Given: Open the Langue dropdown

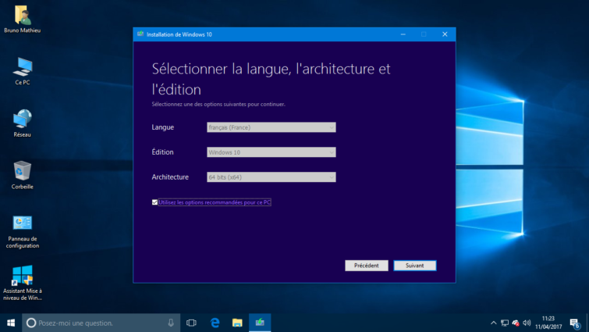Looking at the screenshot, I should (x=271, y=127).
